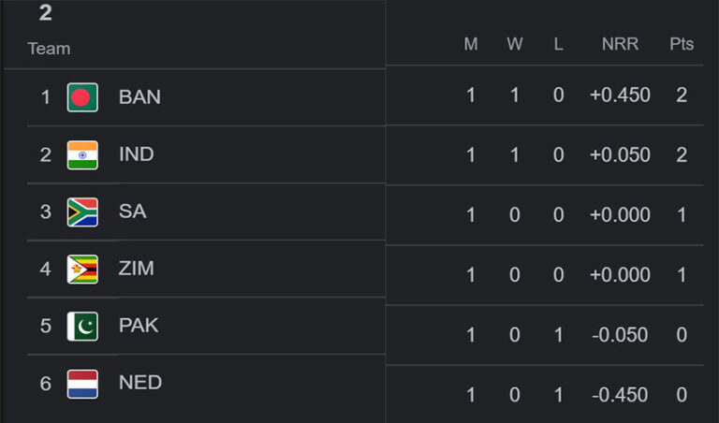This screenshot has width=719, height=423.
Task: Open the IND team link
Action: pyautogui.click(x=137, y=154)
